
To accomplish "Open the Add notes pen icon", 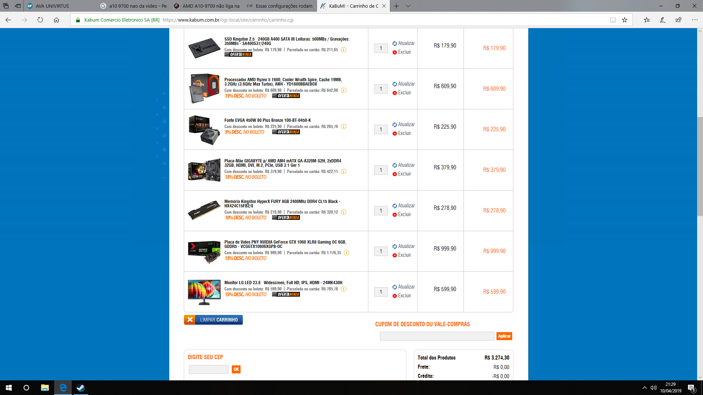I will coord(663,20).
